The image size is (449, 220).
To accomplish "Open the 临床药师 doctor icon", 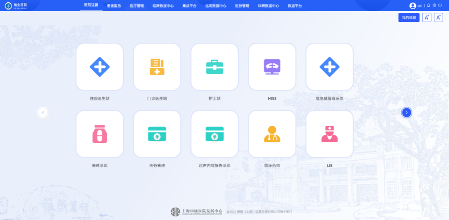I will 272,134.
